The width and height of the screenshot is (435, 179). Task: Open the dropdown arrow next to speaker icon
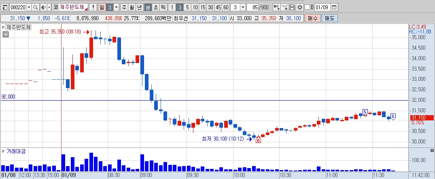click(49, 7)
